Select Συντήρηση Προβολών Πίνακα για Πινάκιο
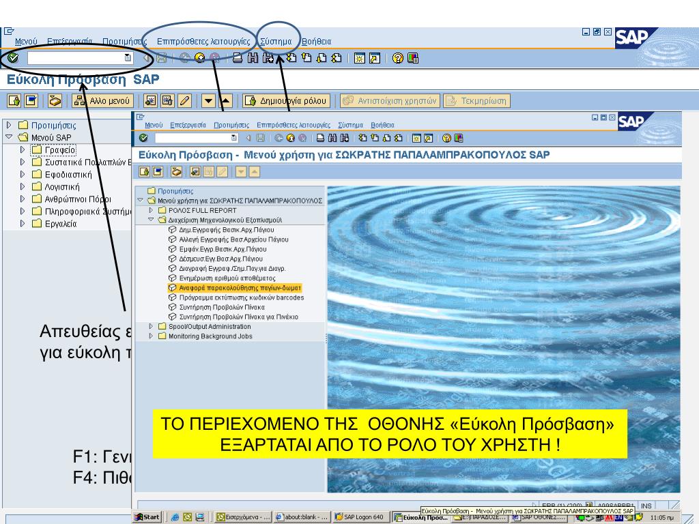Viewport: 699px width, 524px height. 238,317
